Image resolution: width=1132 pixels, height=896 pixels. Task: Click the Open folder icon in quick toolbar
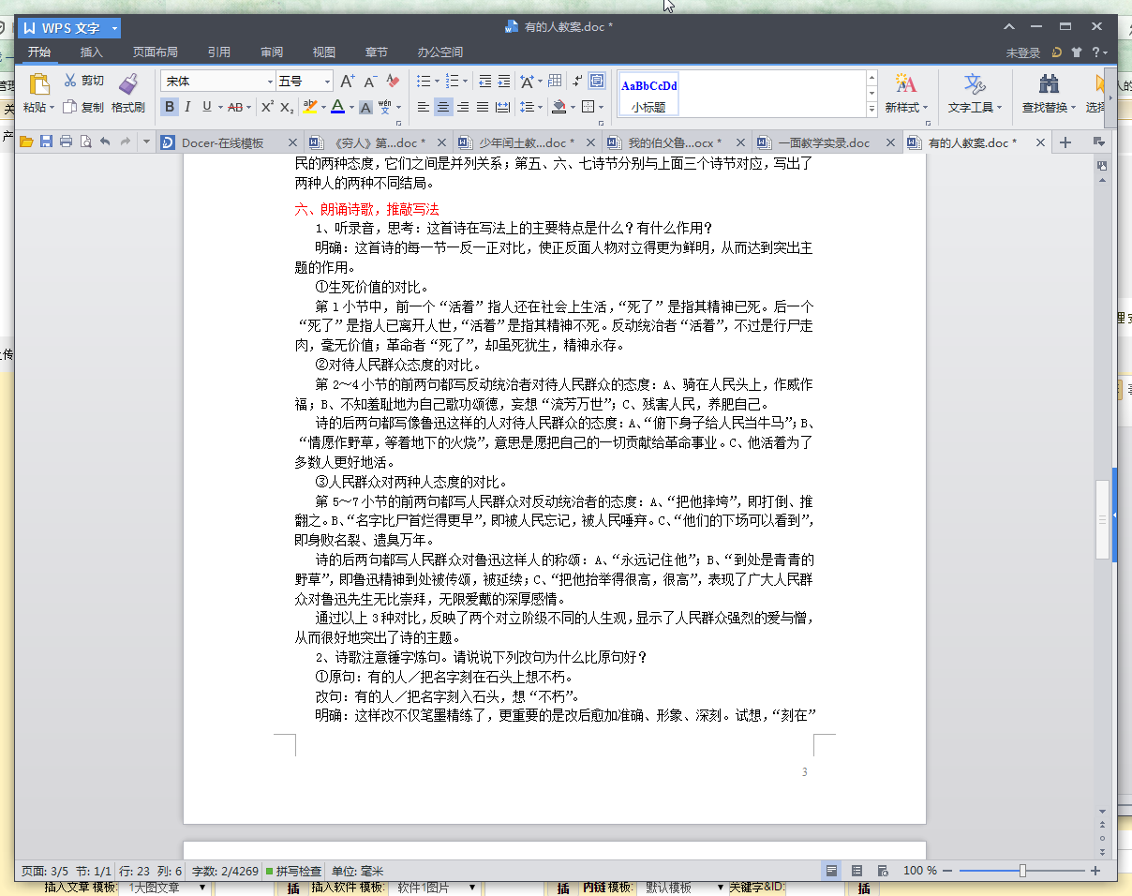point(26,142)
